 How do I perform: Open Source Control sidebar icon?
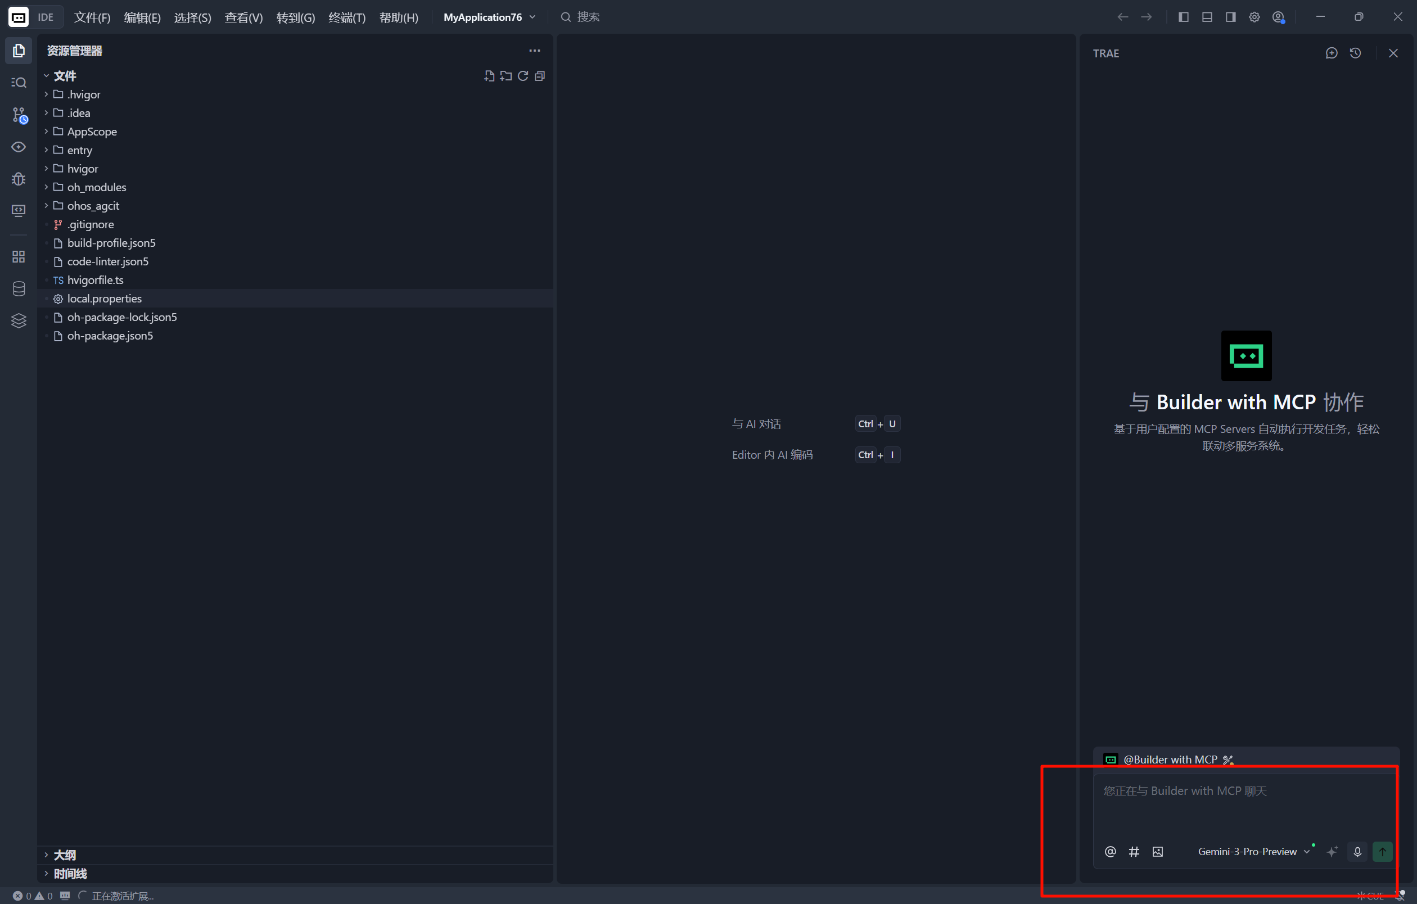(x=18, y=115)
